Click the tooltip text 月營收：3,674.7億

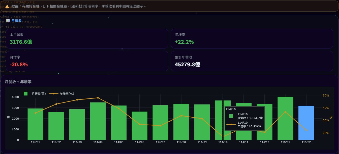click(250, 118)
